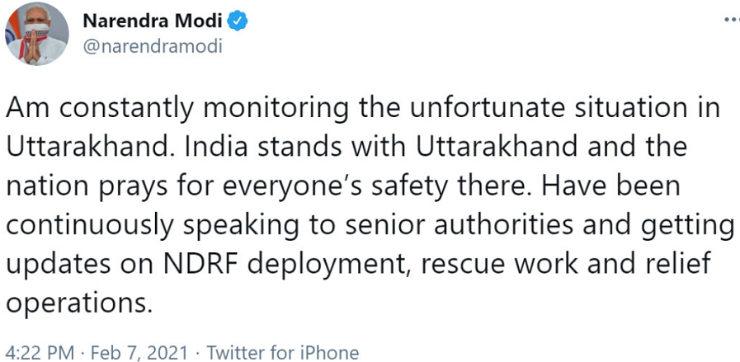Open Narendra Modi's profile picture
Viewport: 740px width, 362px height.
[x=37, y=34]
